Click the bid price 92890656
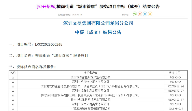This screenshot has width=192, height=111. click(176, 95)
